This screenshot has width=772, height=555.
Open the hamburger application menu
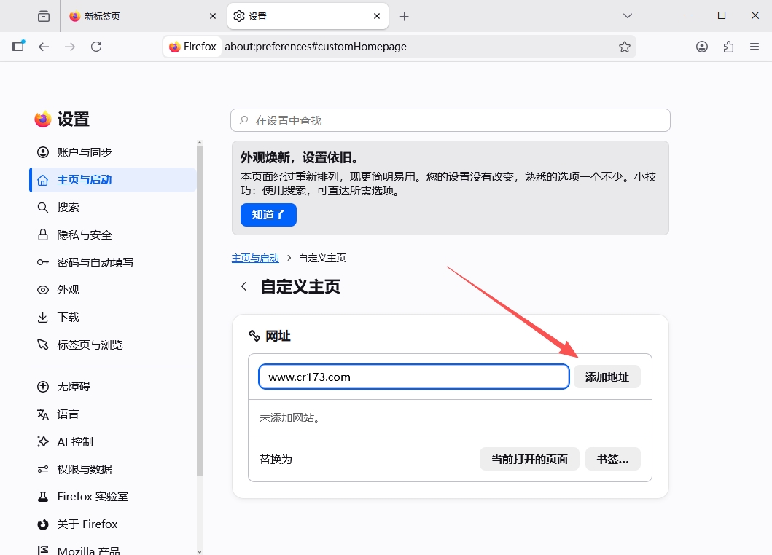click(755, 47)
